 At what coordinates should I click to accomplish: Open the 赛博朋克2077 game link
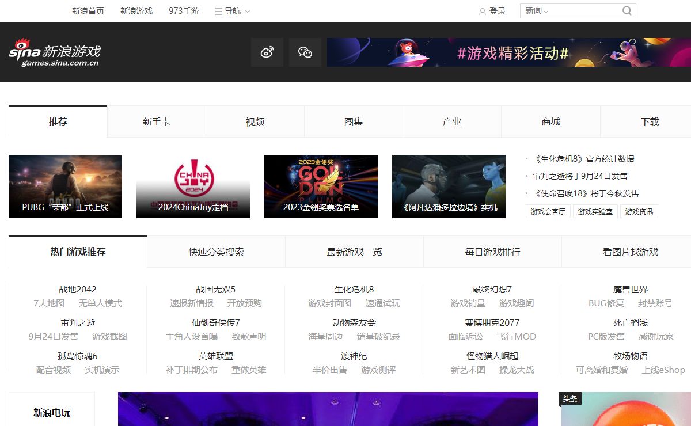(x=492, y=322)
